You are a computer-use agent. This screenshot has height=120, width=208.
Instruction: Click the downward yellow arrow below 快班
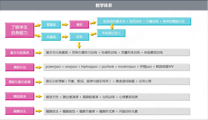coord(79,45)
